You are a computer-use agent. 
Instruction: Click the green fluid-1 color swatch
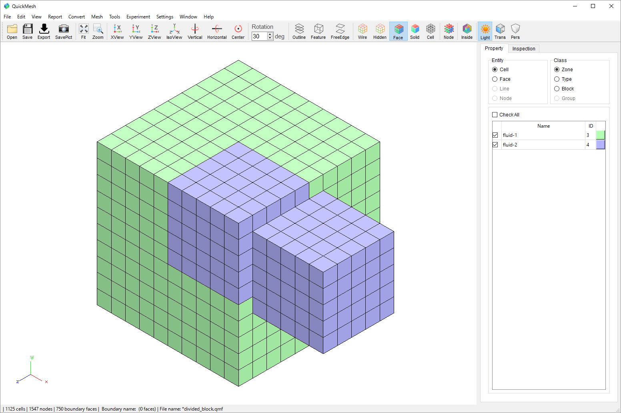[601, 135]
